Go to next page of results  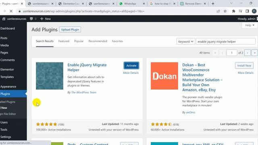(x=247, y=53)
